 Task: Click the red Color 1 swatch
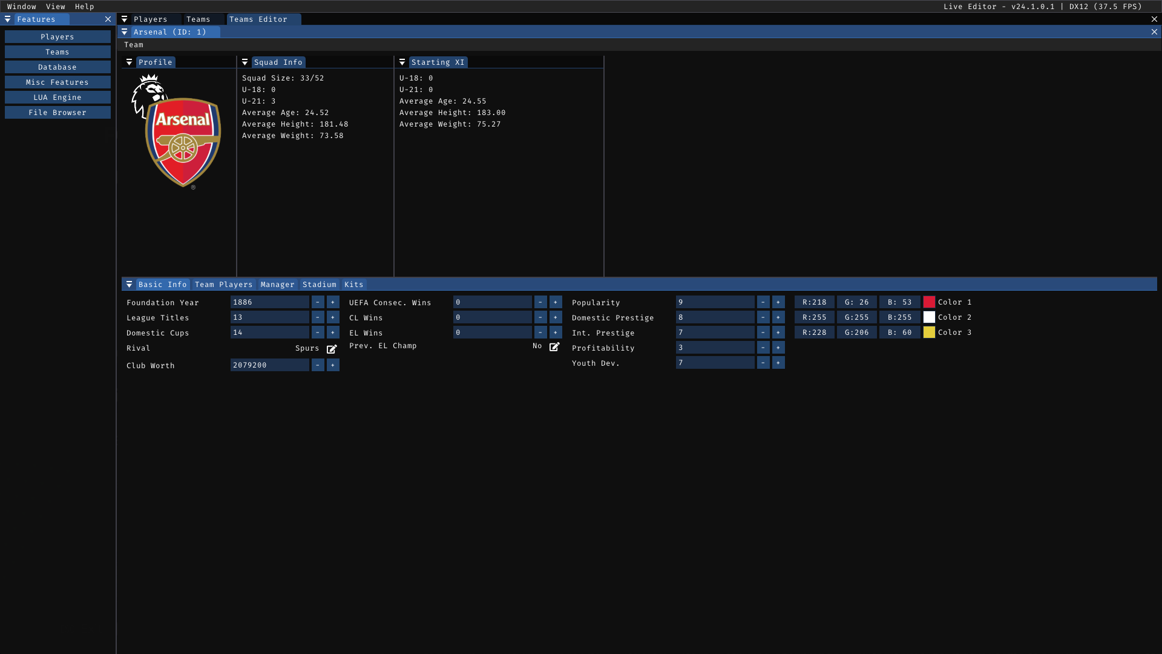[929, 302]
